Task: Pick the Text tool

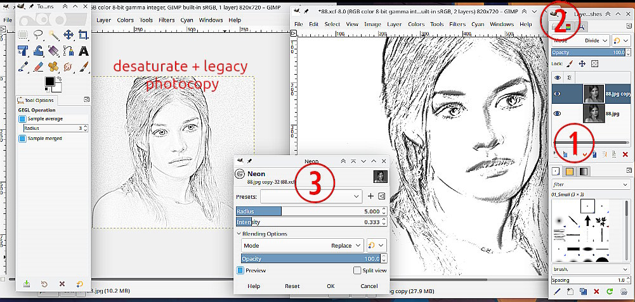Action: pos(83,51)
